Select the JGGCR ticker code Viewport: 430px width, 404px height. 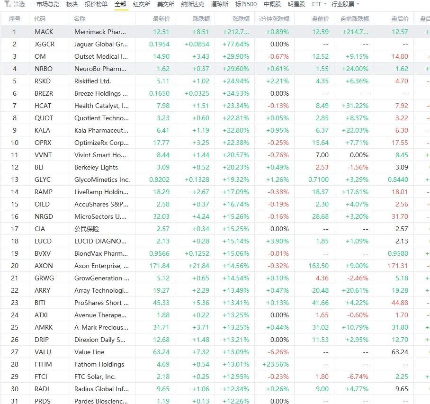(45, 44)
